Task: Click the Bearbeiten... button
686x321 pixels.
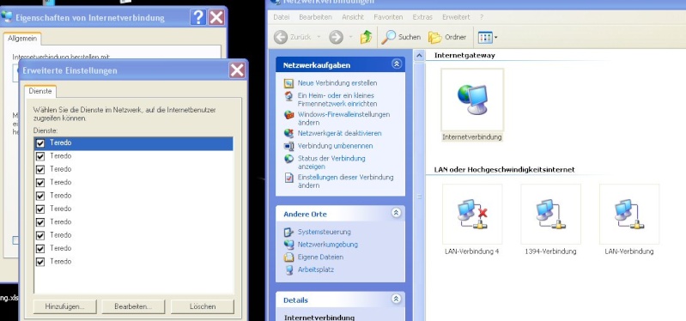Action: (x=133, y=306)
